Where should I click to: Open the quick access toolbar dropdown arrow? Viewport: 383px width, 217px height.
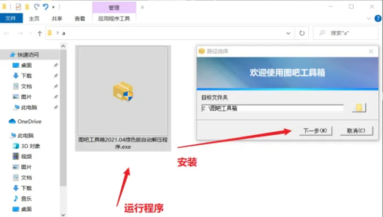53,7
